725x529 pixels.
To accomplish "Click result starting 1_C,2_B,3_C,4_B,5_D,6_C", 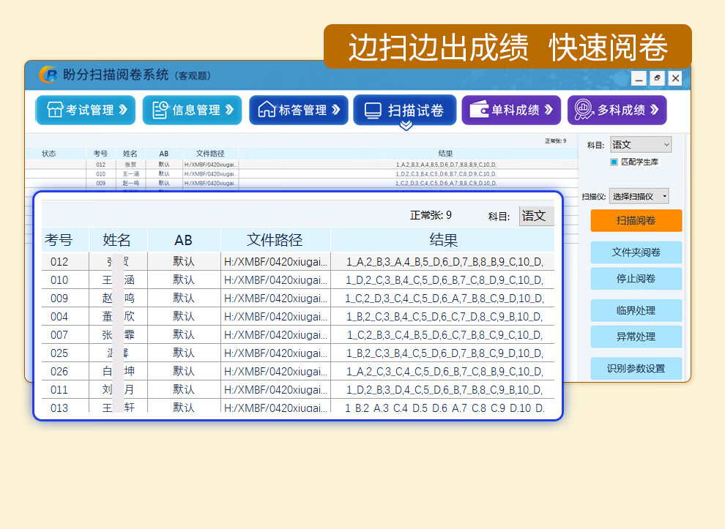I will coord(445,335).
